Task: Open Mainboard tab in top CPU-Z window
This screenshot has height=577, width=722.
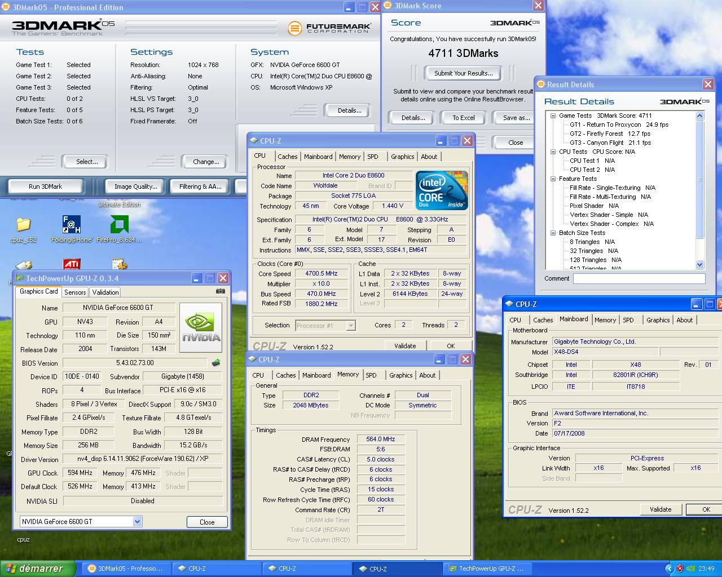Action: click(x=318, y=157)
